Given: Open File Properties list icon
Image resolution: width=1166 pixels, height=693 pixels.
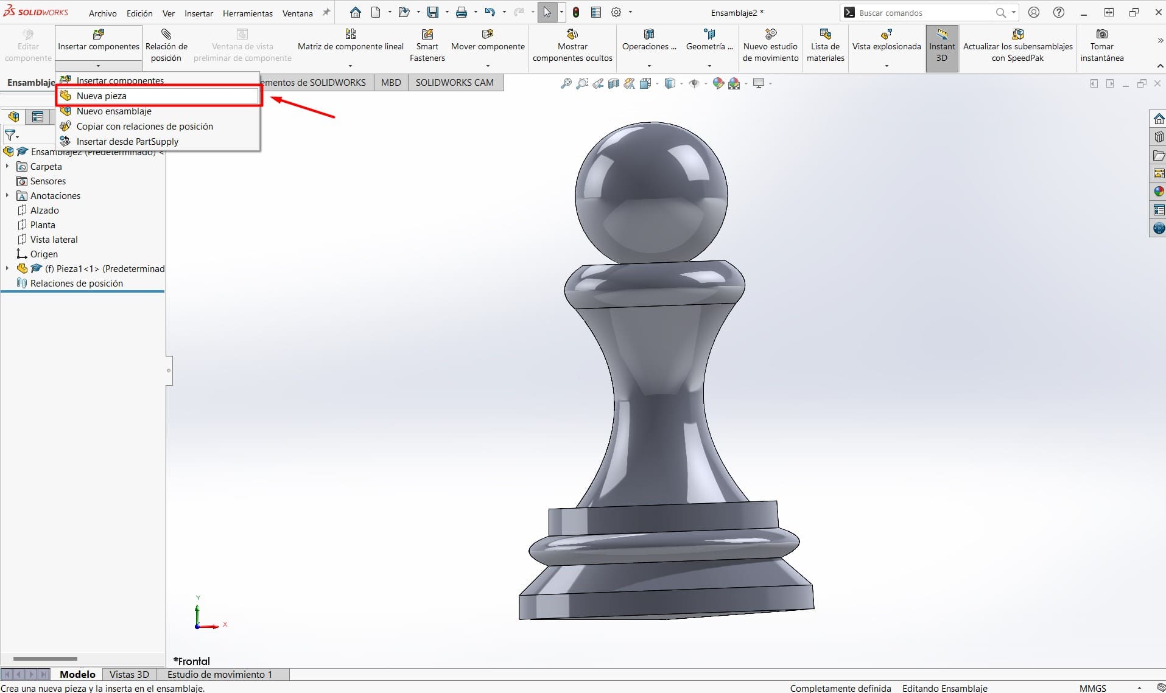Looking at the screenshot, I should point(596,12).
